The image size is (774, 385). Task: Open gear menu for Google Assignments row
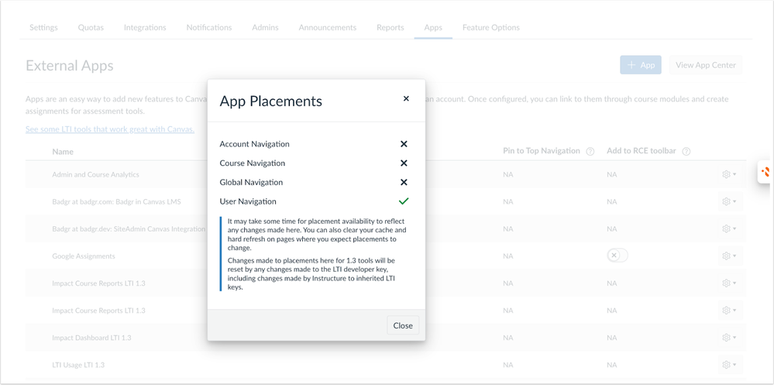click(x=728, y=256)
